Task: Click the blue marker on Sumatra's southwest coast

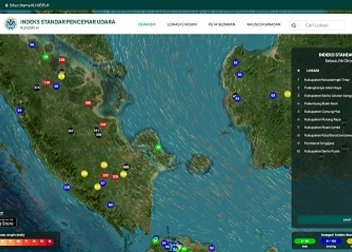Action: (67, 187)
